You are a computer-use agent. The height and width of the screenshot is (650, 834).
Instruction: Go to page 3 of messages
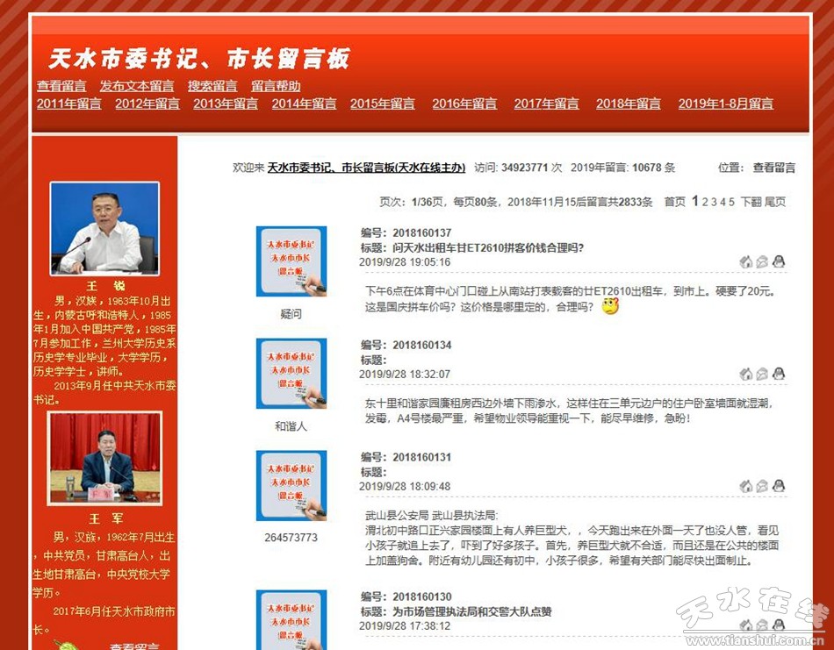(x=714, y=202)
